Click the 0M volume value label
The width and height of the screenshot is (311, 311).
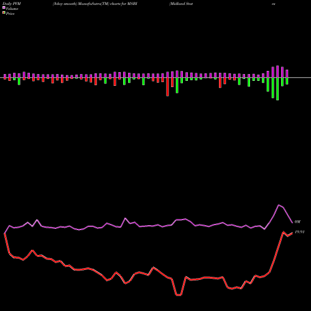(297, 221)
